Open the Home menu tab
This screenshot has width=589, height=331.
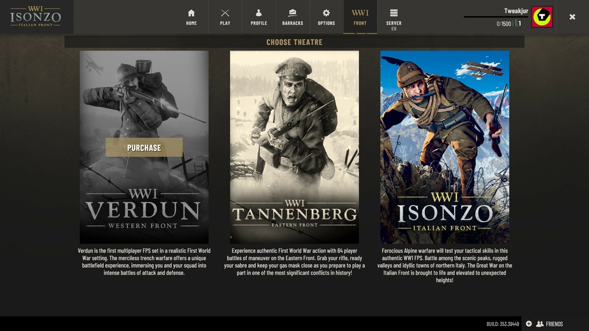tap(191, 17)
